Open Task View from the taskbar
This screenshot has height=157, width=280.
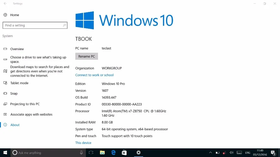coord(91,153)
